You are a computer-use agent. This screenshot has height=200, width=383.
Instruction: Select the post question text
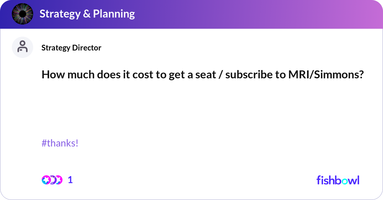pyautogui.click(x=202, y=75)
